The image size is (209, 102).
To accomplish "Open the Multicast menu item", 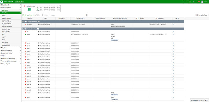I will click(x=11, y=42).
